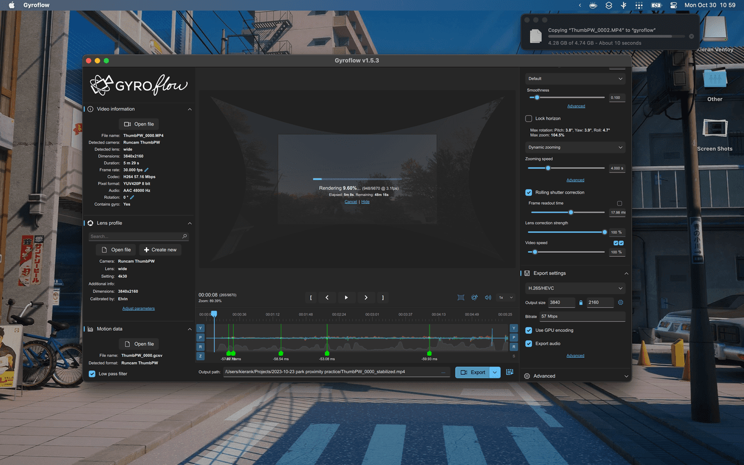Screen dimensions: 744x465
Task: Open the Gyroflow menu in menu bar
Action: click(x=36, y=5)
